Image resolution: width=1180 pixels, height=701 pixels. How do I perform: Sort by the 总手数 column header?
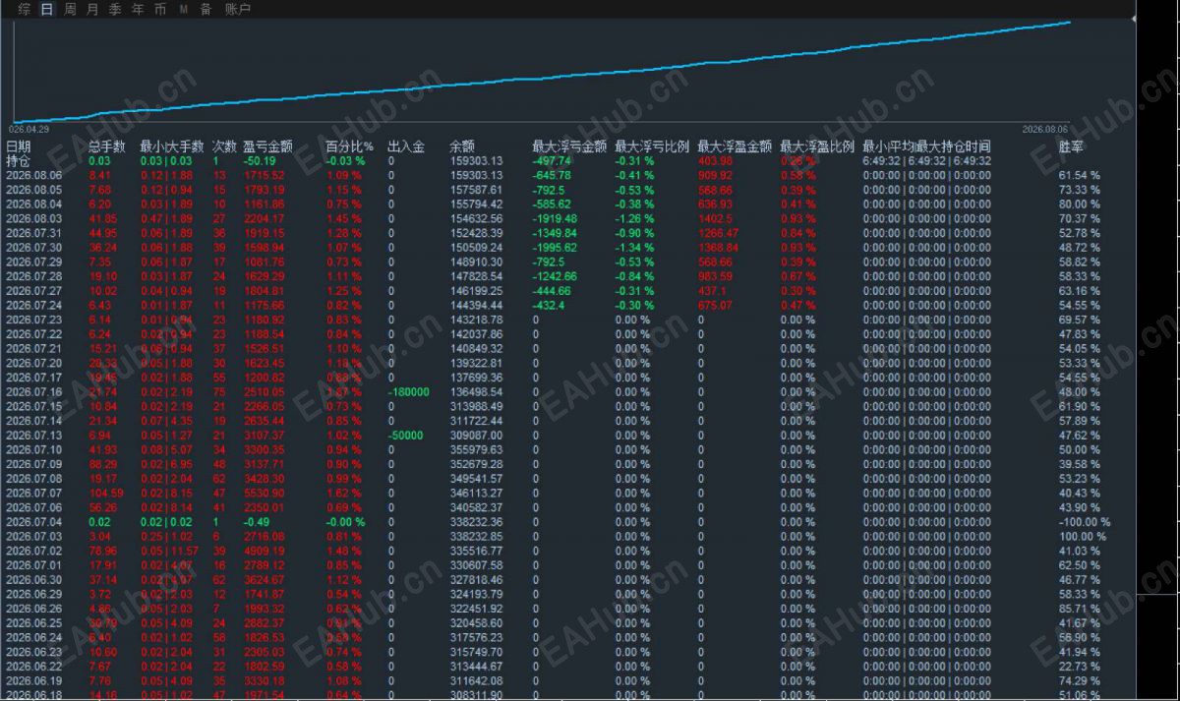[x=107, y=146]
